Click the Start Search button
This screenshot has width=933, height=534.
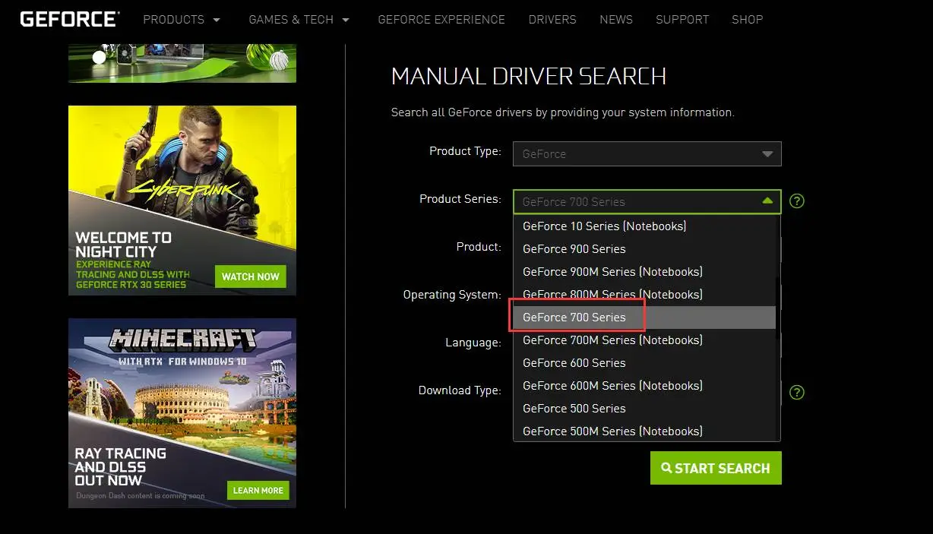click(x=716, y=468)
